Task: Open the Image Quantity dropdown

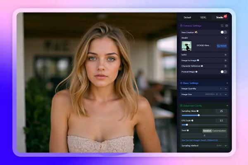Action: point(204,89)
